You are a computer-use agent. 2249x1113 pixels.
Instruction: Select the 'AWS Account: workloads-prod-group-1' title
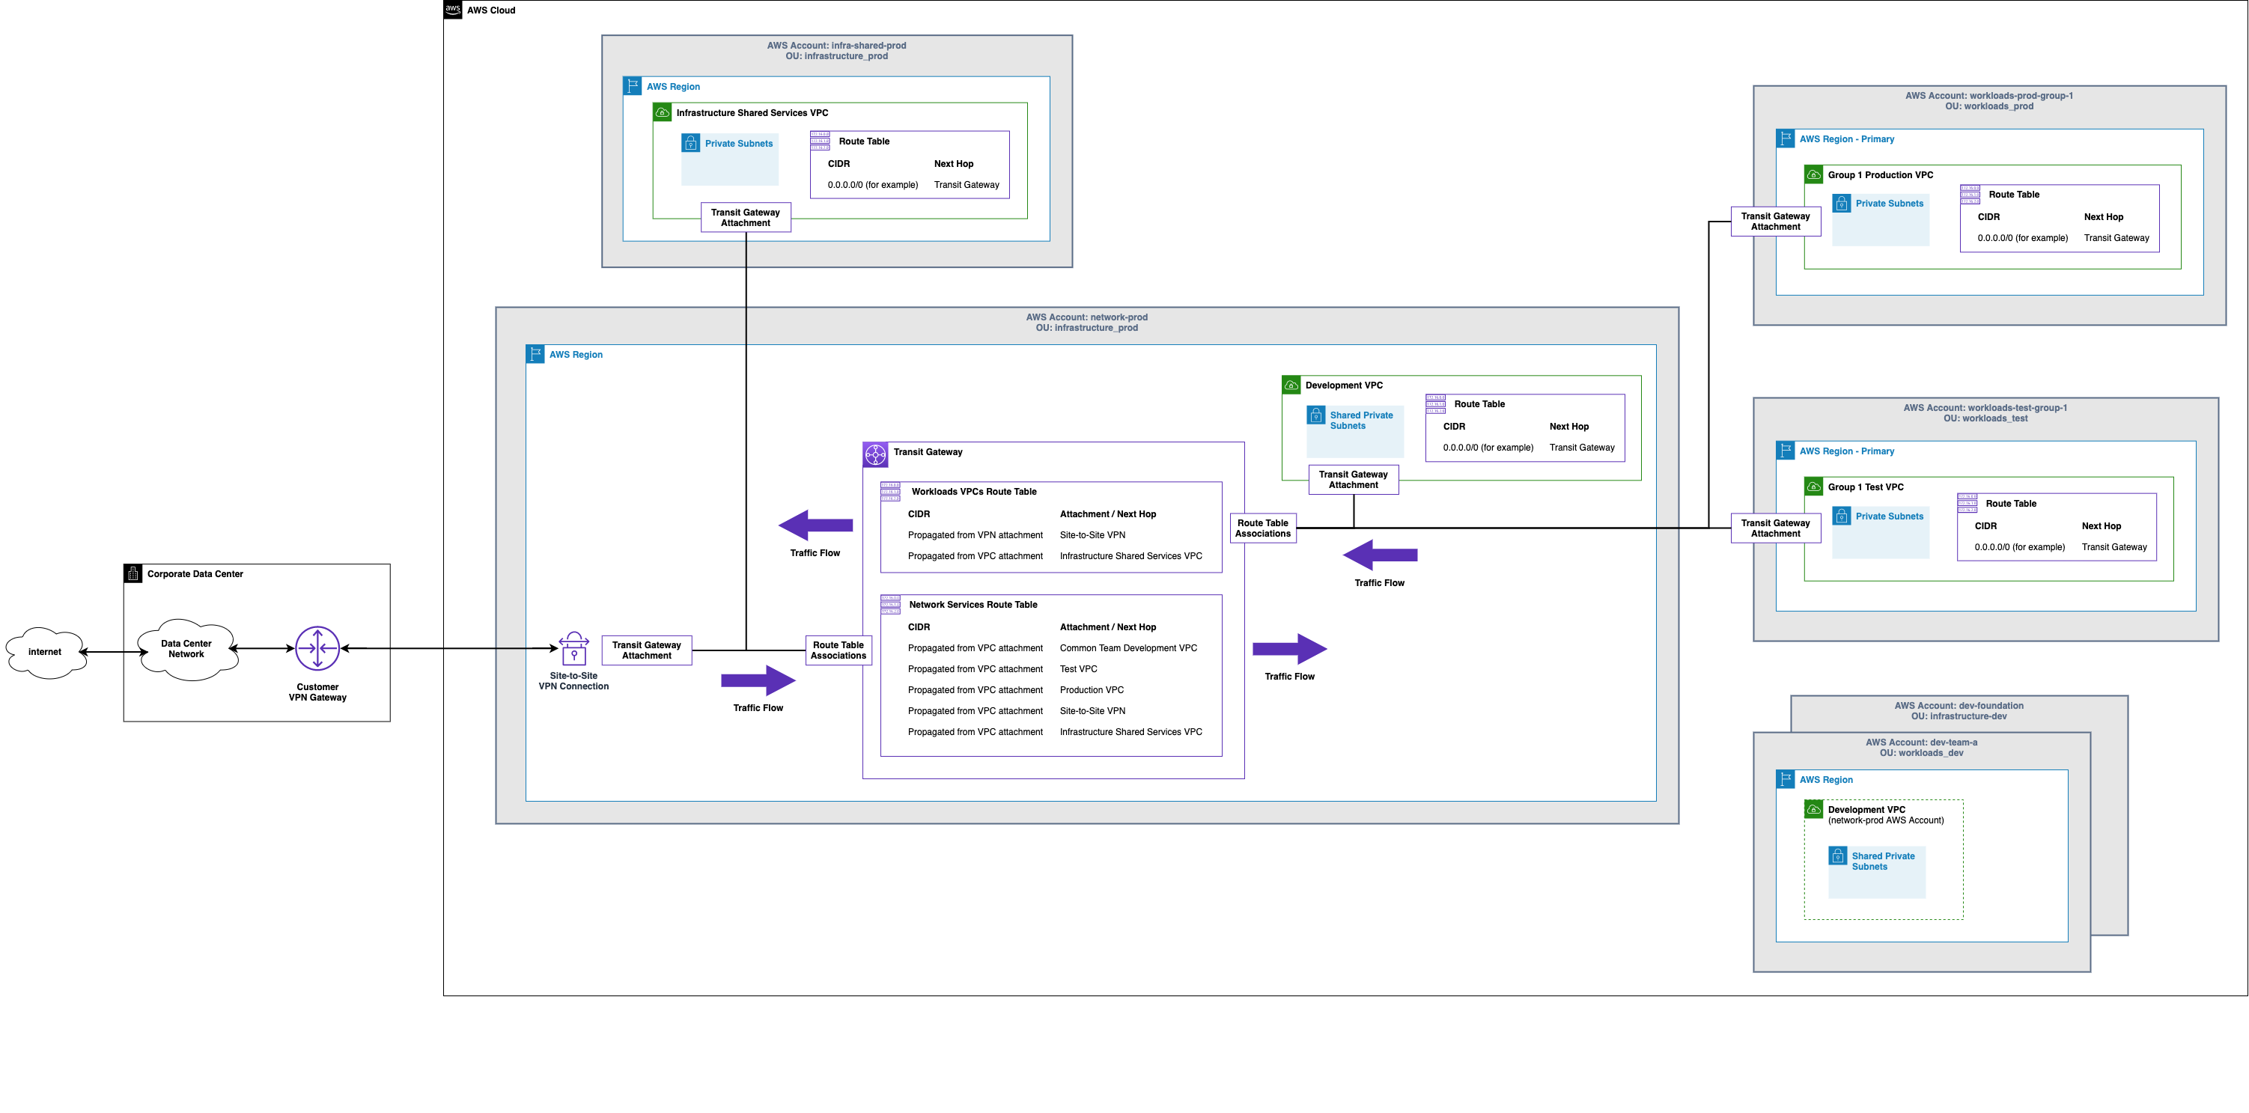click(x=1988, y=96)
